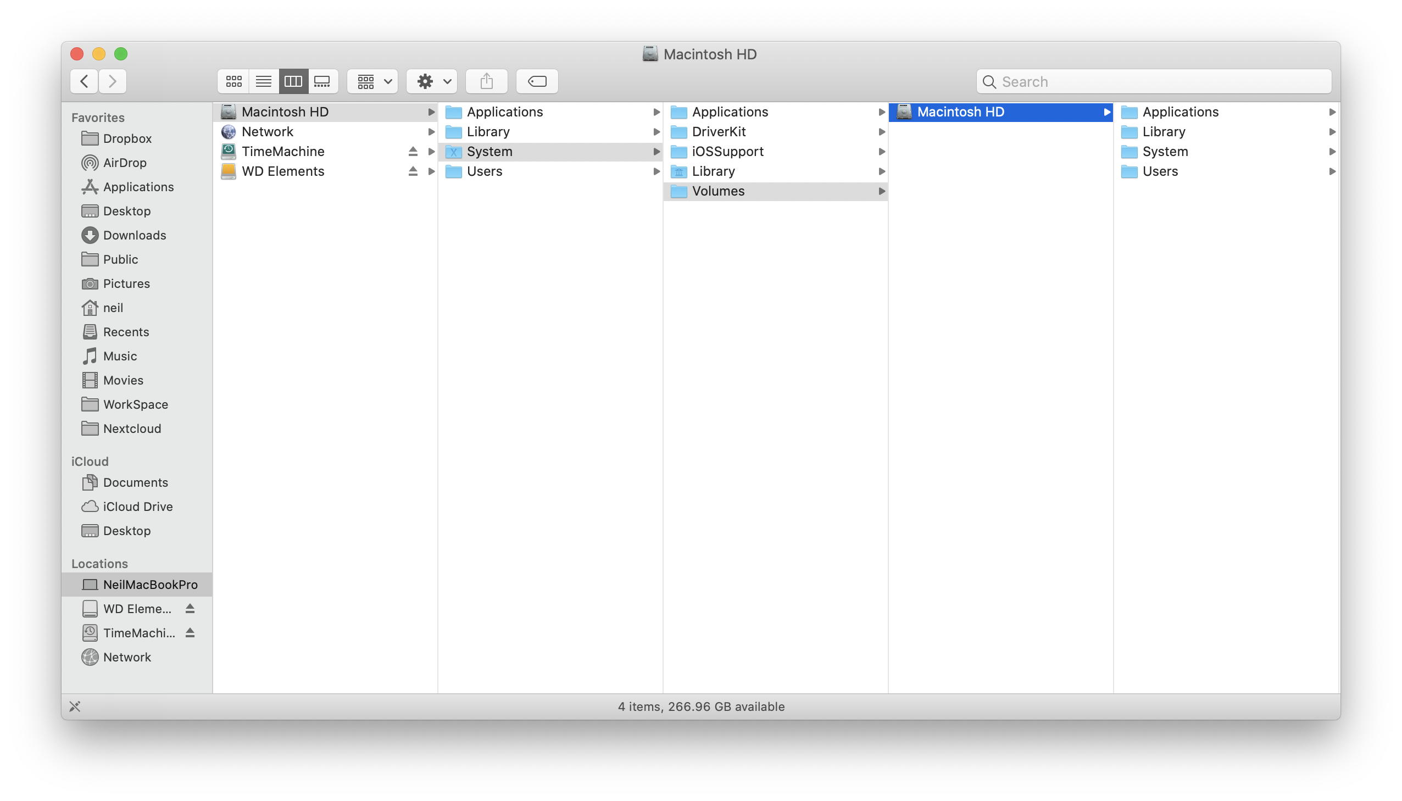Open Users folder in last column
The height and width of the screenshot is (801, 1402).
1227,171
